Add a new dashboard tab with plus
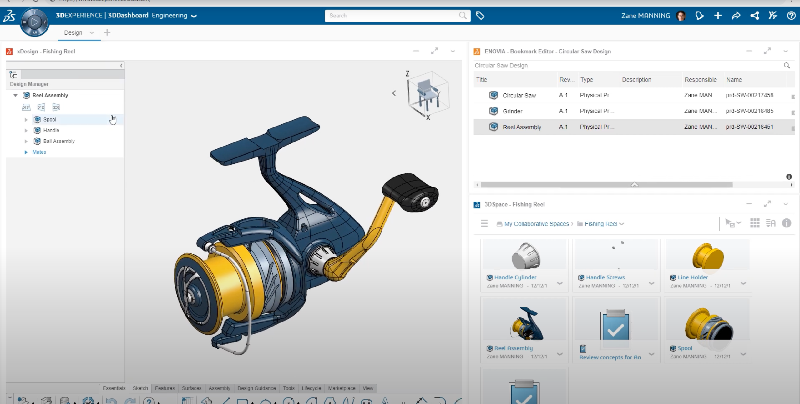 point(107,32)
